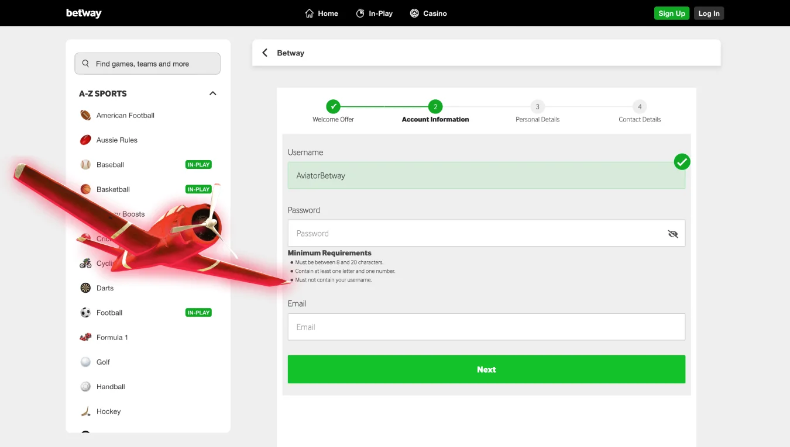790x447 pixels.
Task: Select the Formula 1 car icon
Action: click(x=85, y=337)
